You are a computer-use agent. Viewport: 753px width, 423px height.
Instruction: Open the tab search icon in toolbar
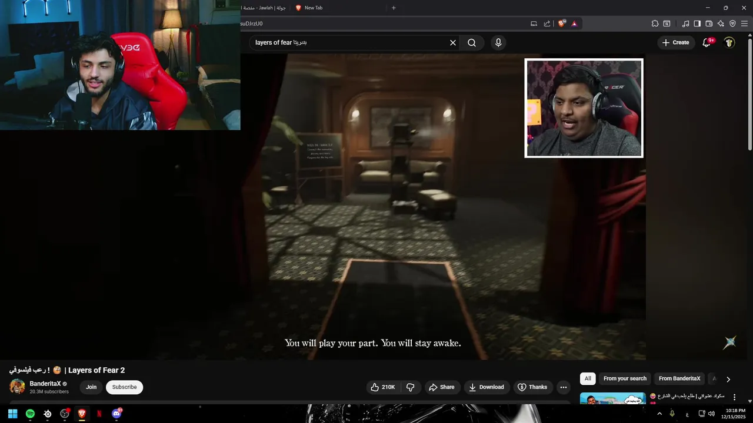(x=667, y=23)
